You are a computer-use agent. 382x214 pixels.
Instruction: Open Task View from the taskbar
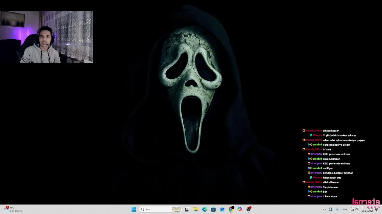[x=187, y=209]
